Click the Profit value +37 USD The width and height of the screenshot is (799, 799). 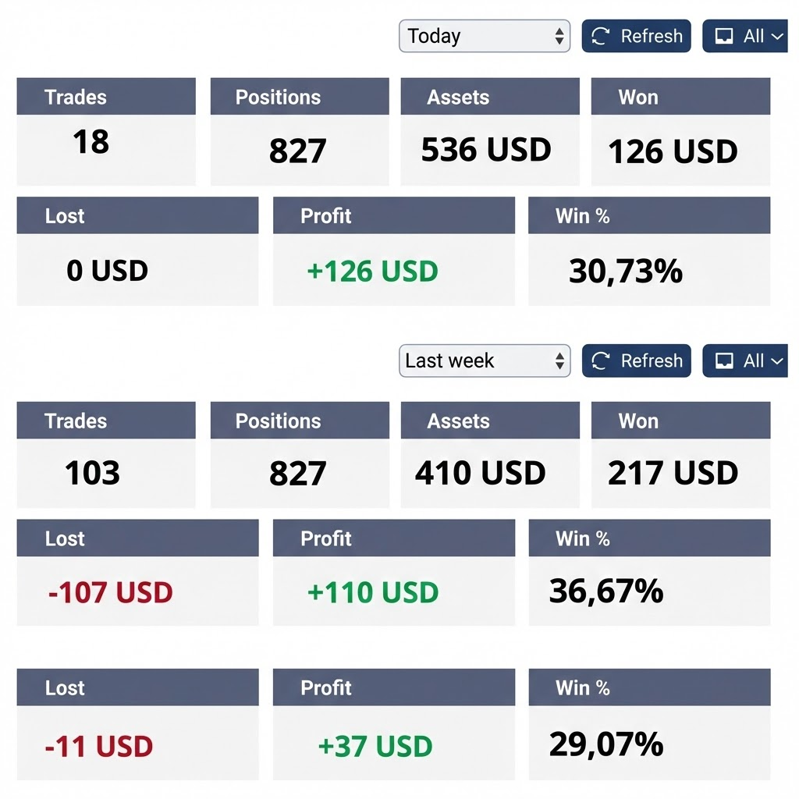click(375, 746)
